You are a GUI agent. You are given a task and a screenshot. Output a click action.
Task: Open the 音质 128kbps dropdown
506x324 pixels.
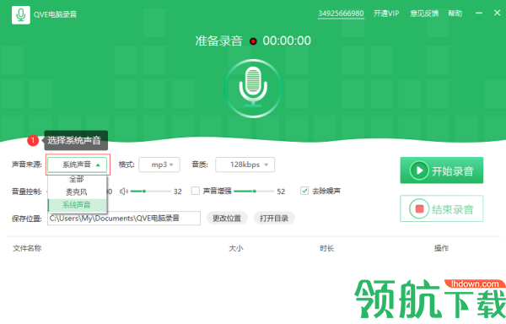[245, 165]
